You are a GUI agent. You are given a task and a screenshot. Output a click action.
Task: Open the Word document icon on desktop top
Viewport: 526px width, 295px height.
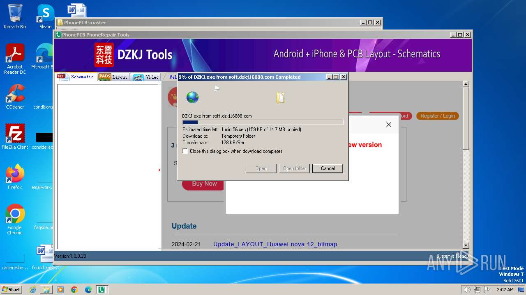pyautogui.click(x=76, y=11)
